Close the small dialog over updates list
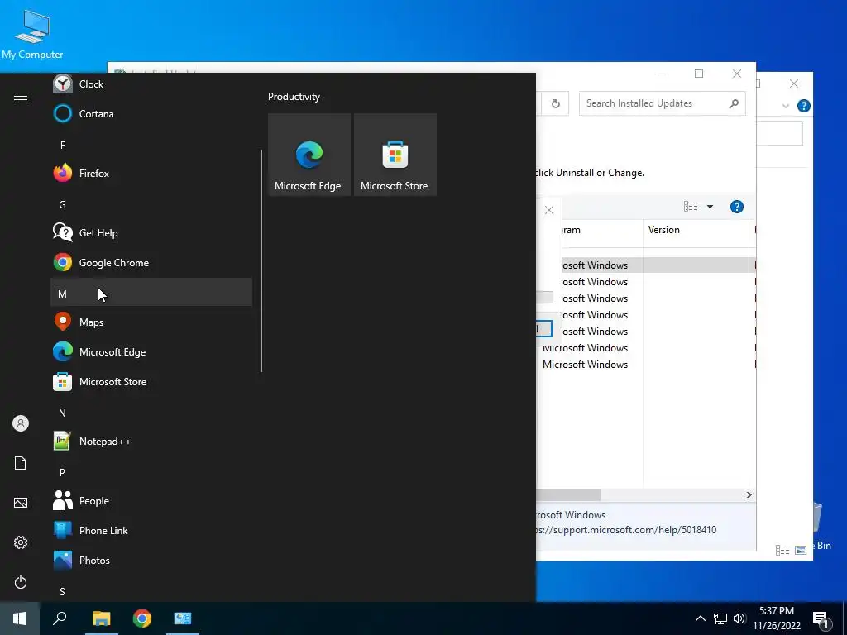847x635 pixels. [x=549, y=210]
